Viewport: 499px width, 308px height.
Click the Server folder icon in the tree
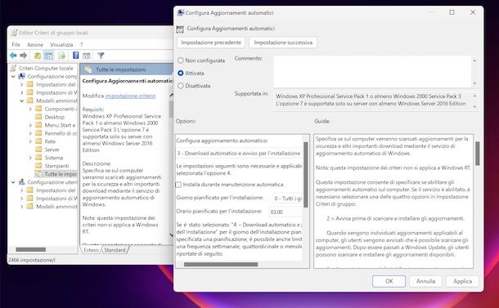pos(38,150)
